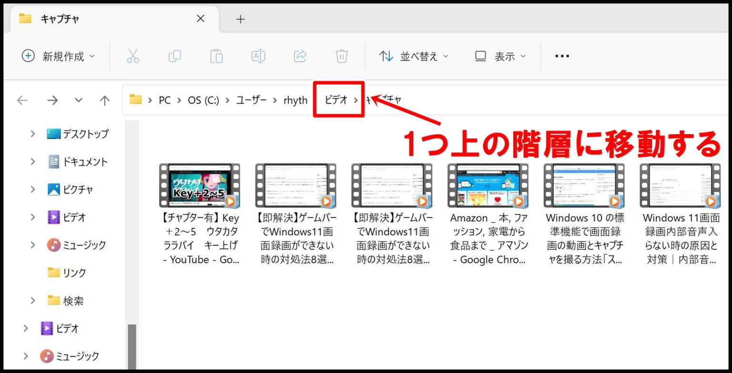
Task: Paste from clipboard using the Paste icon
Action: coord(216,56)
